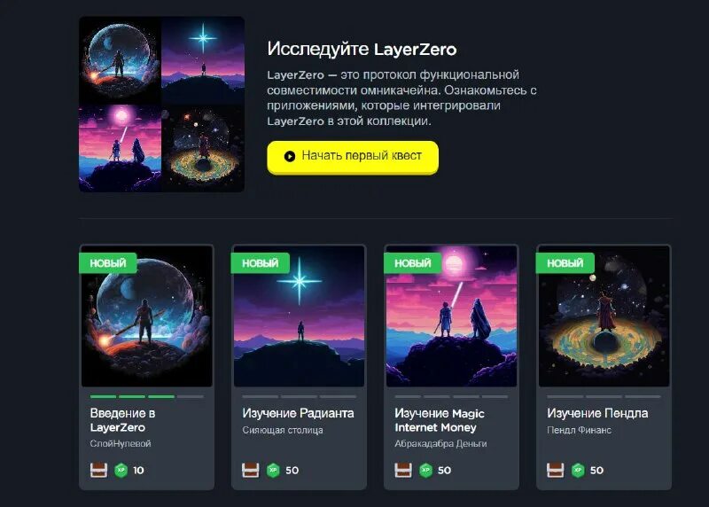Open the Изучение Радианта quest title
The image size is (709, 507).
click(x=298, y=413)
